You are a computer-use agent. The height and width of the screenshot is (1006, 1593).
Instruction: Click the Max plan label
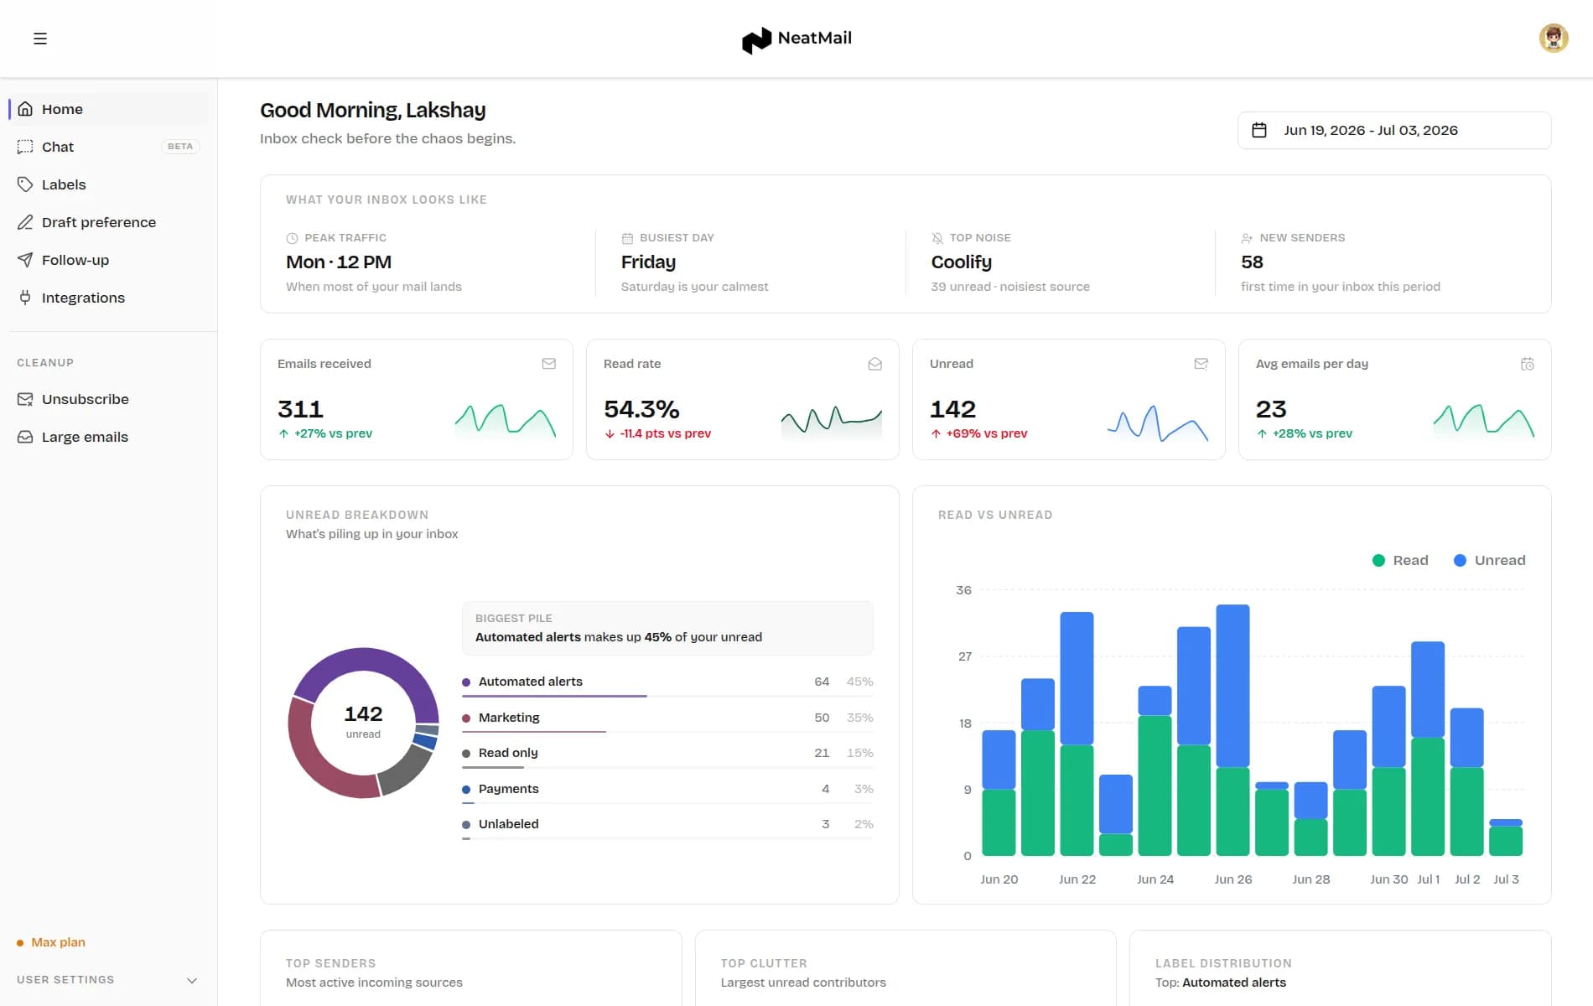pos(58,942)
